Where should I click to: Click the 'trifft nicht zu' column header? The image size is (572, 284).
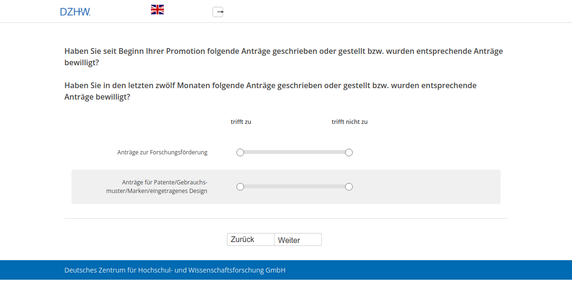[349, 122]
